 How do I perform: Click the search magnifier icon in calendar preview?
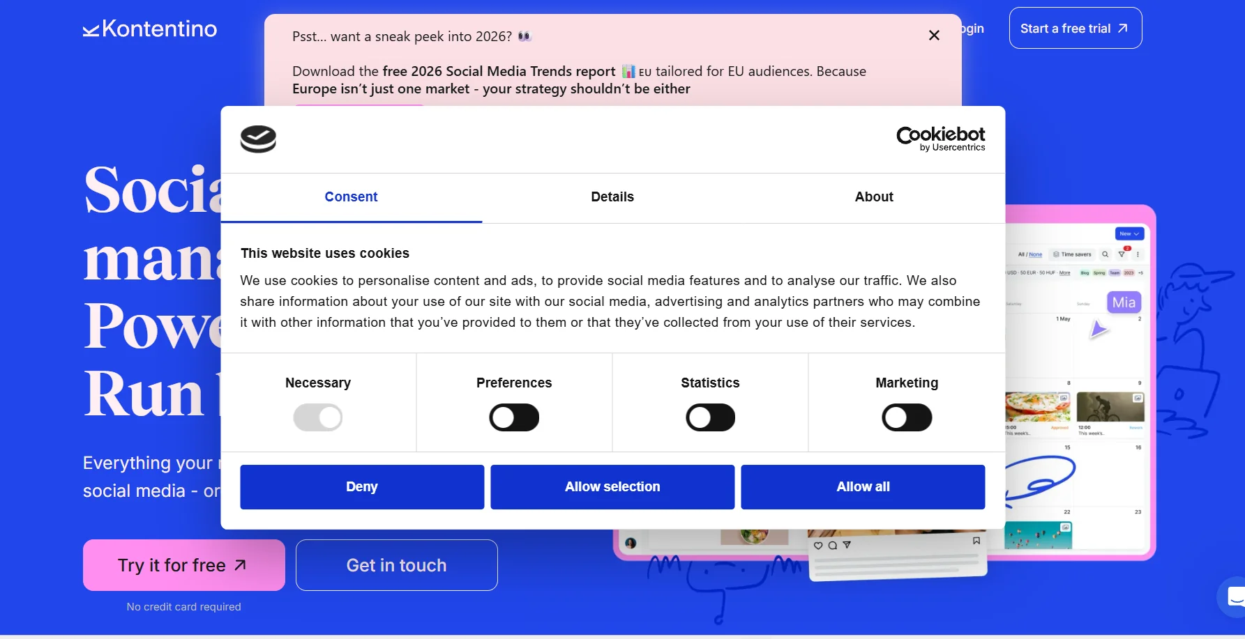1105,254
